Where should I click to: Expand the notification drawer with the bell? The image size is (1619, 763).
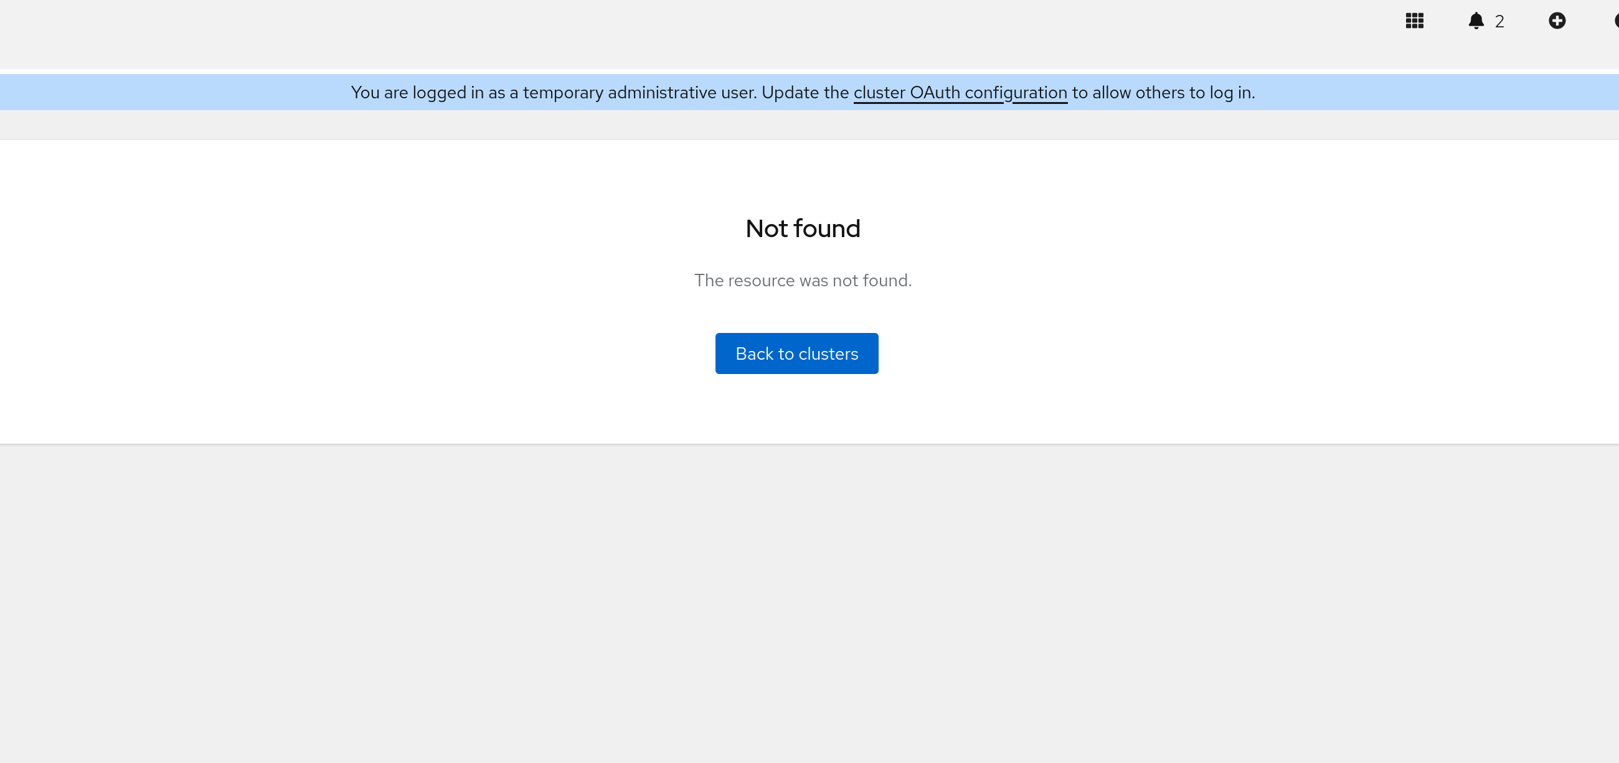click(x=1476, y=21)
